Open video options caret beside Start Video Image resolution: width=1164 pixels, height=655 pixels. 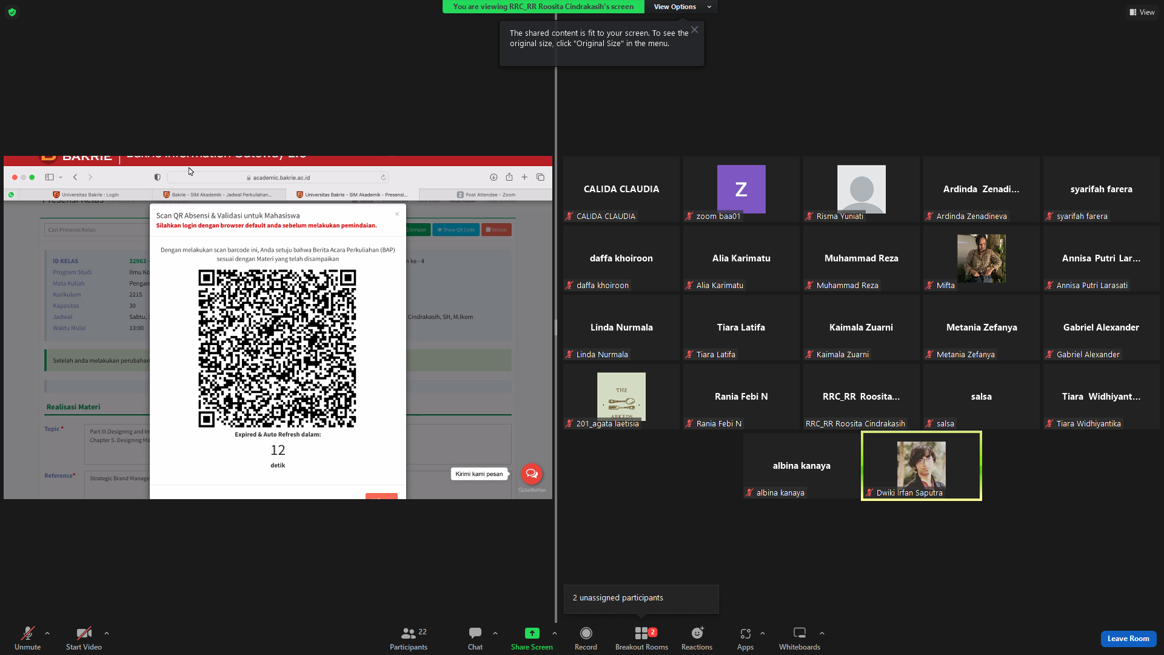click(107, 633)
